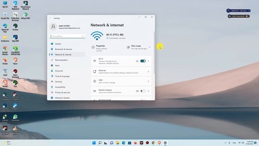This screenshot has height=146, width=259.
Task: Open Accessibility settings
Action: click(x=67, y=87)
